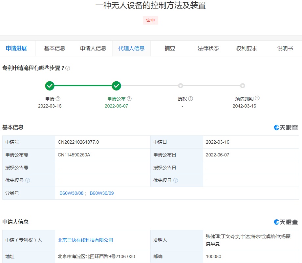
Task: Click the green 申请公布 step checkmark
Action: click(x=117, y=86)
